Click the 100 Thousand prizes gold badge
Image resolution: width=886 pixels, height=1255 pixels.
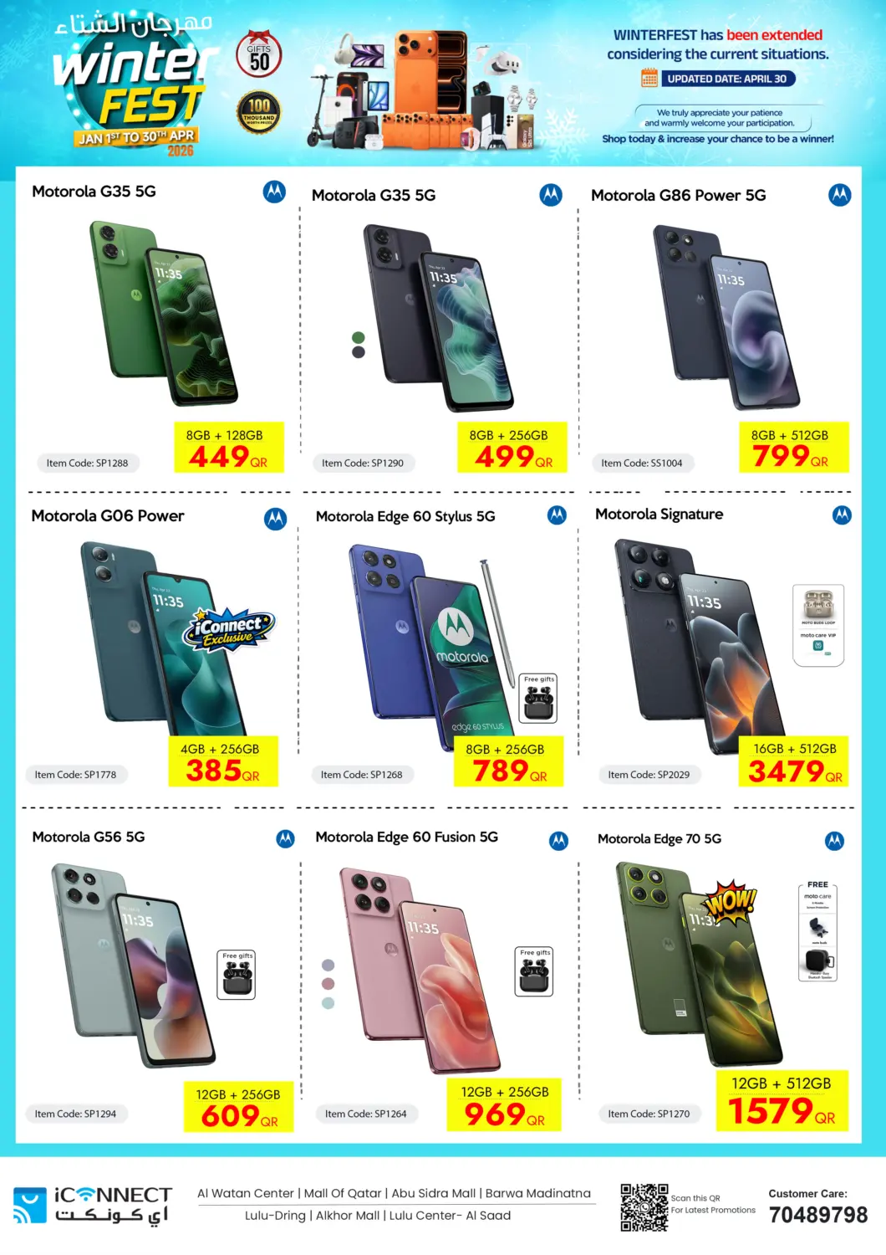click(259, 113)
